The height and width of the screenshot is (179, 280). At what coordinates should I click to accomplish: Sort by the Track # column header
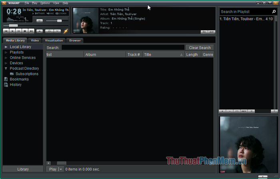pyautogui.click(x=134, y=55)
